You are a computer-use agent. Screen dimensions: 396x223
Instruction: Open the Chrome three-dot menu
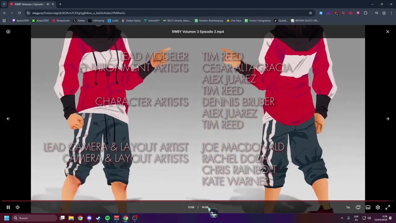point(391,13)
